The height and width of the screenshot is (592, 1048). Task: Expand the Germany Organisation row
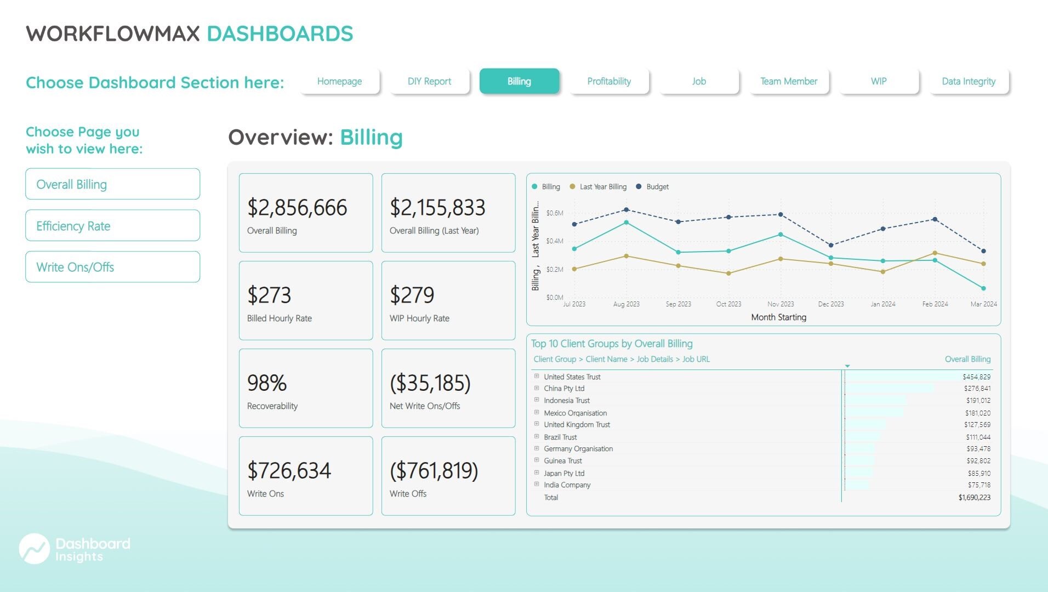pos(537,448)
